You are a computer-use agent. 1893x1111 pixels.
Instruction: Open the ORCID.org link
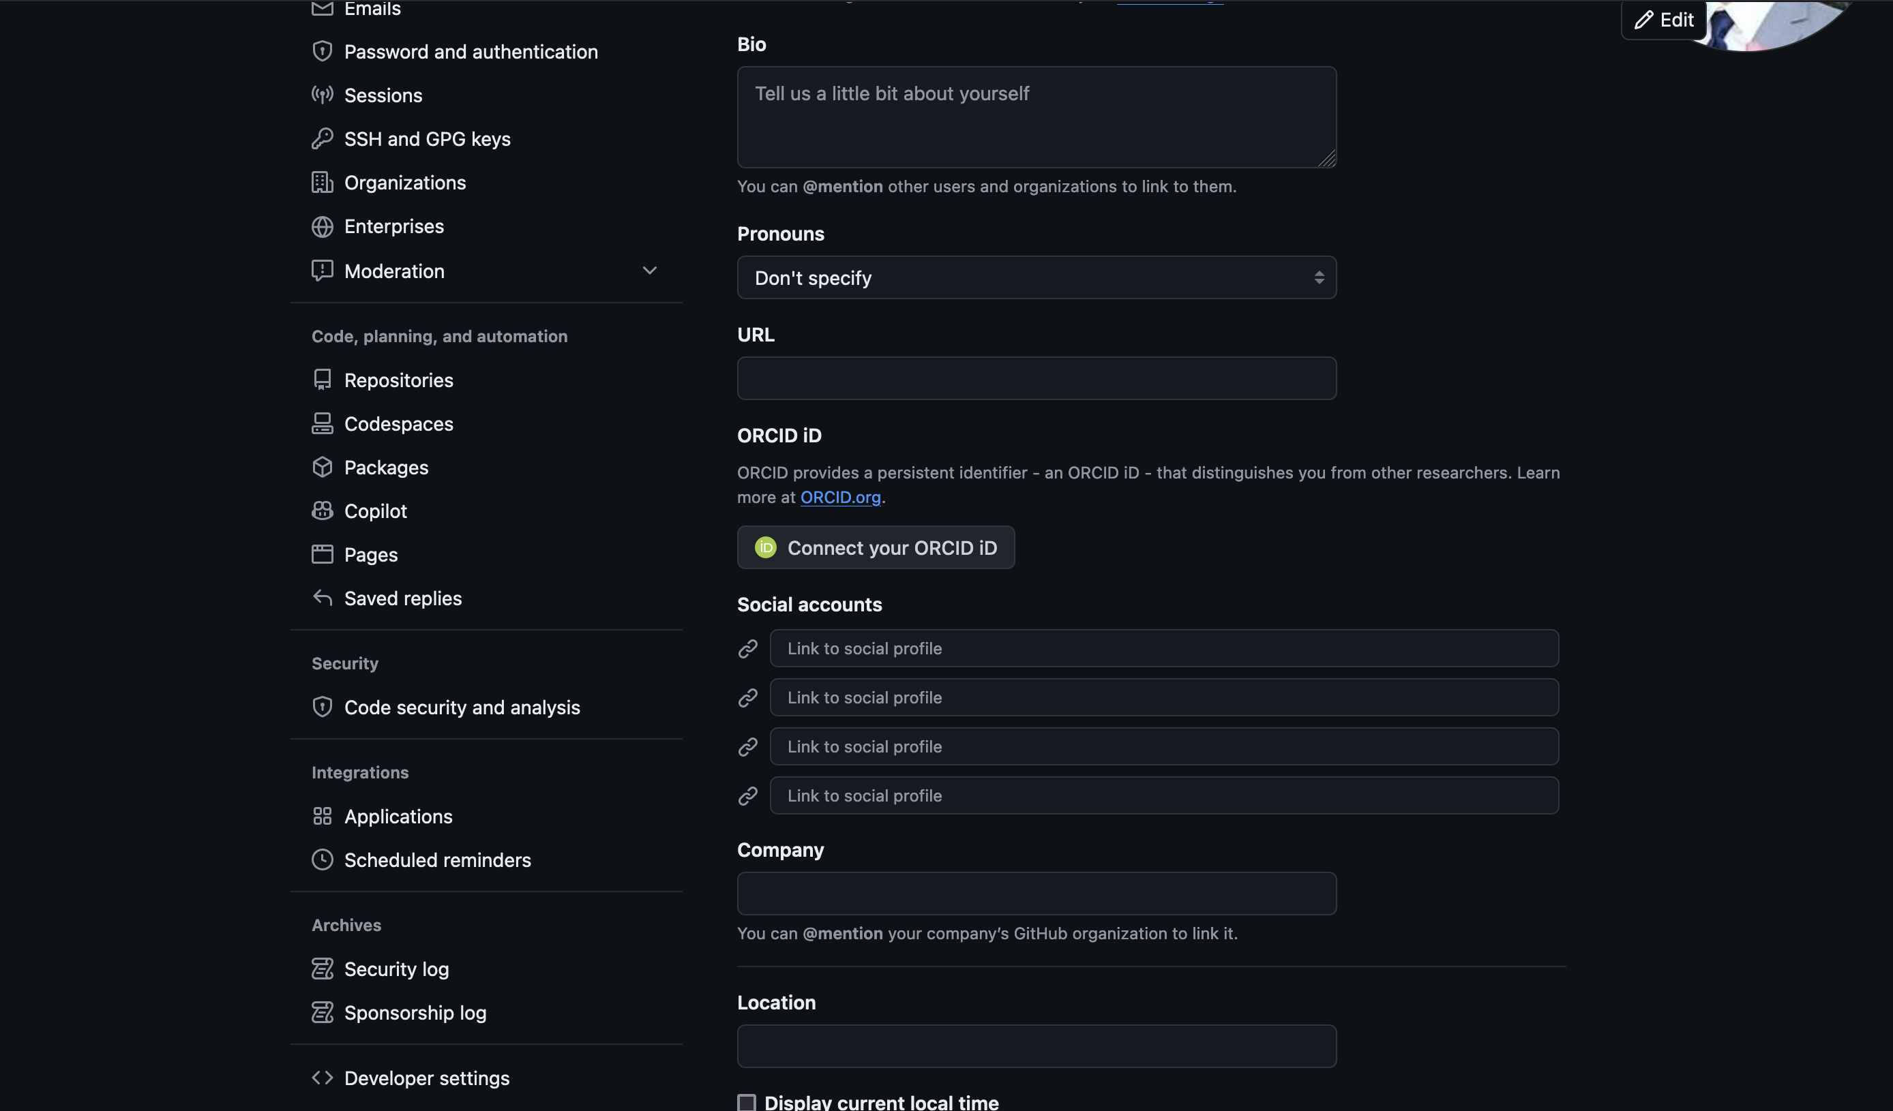(x=840, y=497)
